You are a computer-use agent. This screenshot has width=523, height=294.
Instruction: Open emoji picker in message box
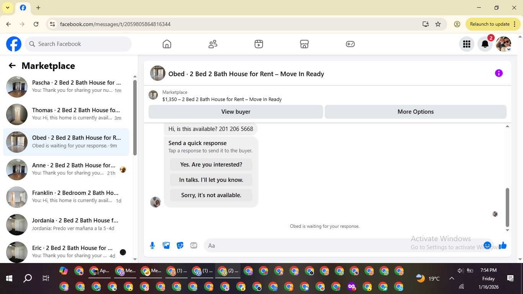coord(487,245)
